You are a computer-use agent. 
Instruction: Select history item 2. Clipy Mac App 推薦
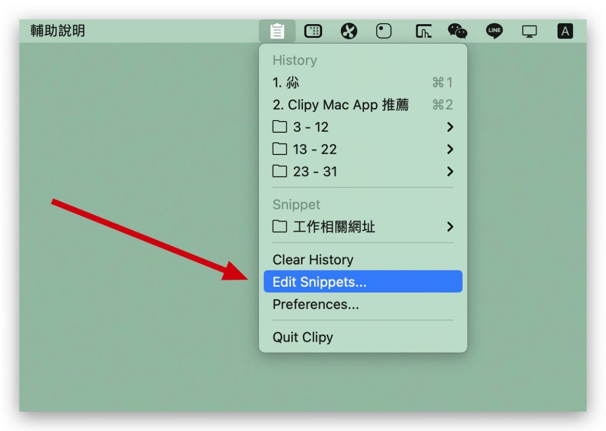363,105
